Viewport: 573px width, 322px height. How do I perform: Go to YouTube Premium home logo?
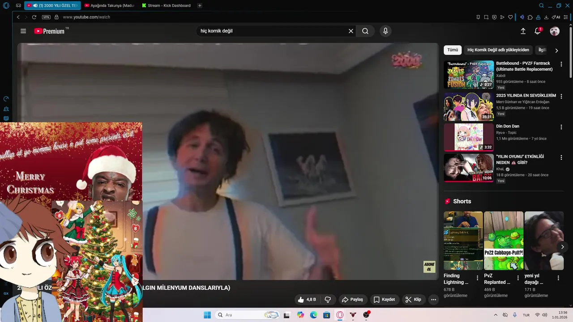[x=49, y=31]
